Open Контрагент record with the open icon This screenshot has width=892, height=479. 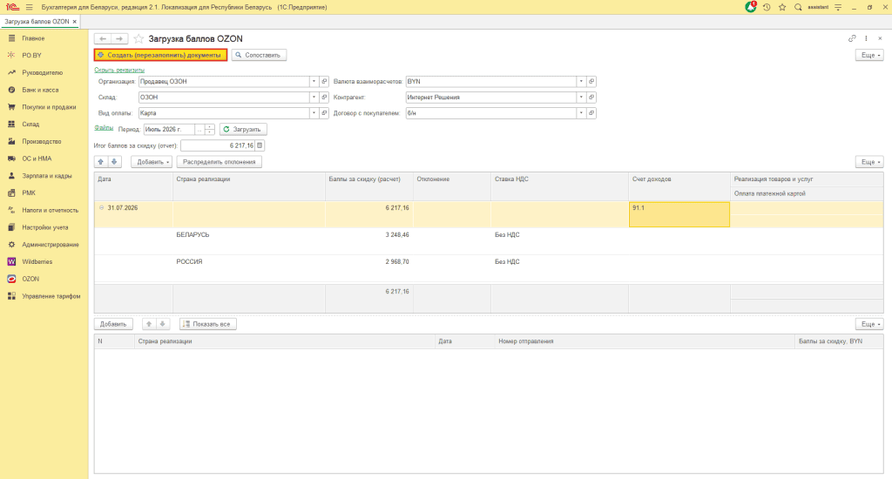click(x=591, y=98)
